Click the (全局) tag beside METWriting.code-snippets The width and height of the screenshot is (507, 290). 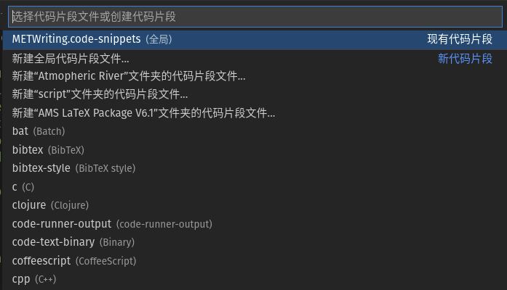(x=159, y=39)
